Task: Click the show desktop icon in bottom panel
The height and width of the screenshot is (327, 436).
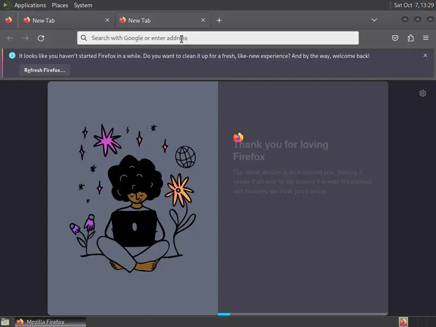Action: [5, 322]
